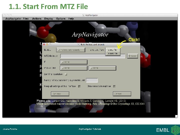Open the Help menu
Screen dimensions: 180x135
point(71,18)
